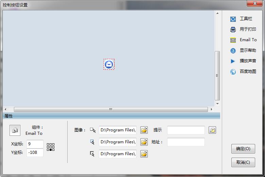Click into the 提示 text field

point(186,130)
